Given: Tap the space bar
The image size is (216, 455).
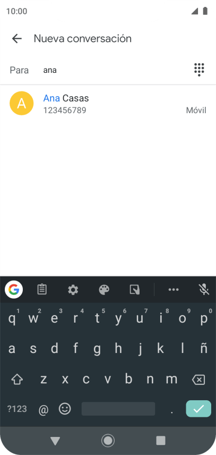Looking at the screenshot, I should (x=118, y=409).
